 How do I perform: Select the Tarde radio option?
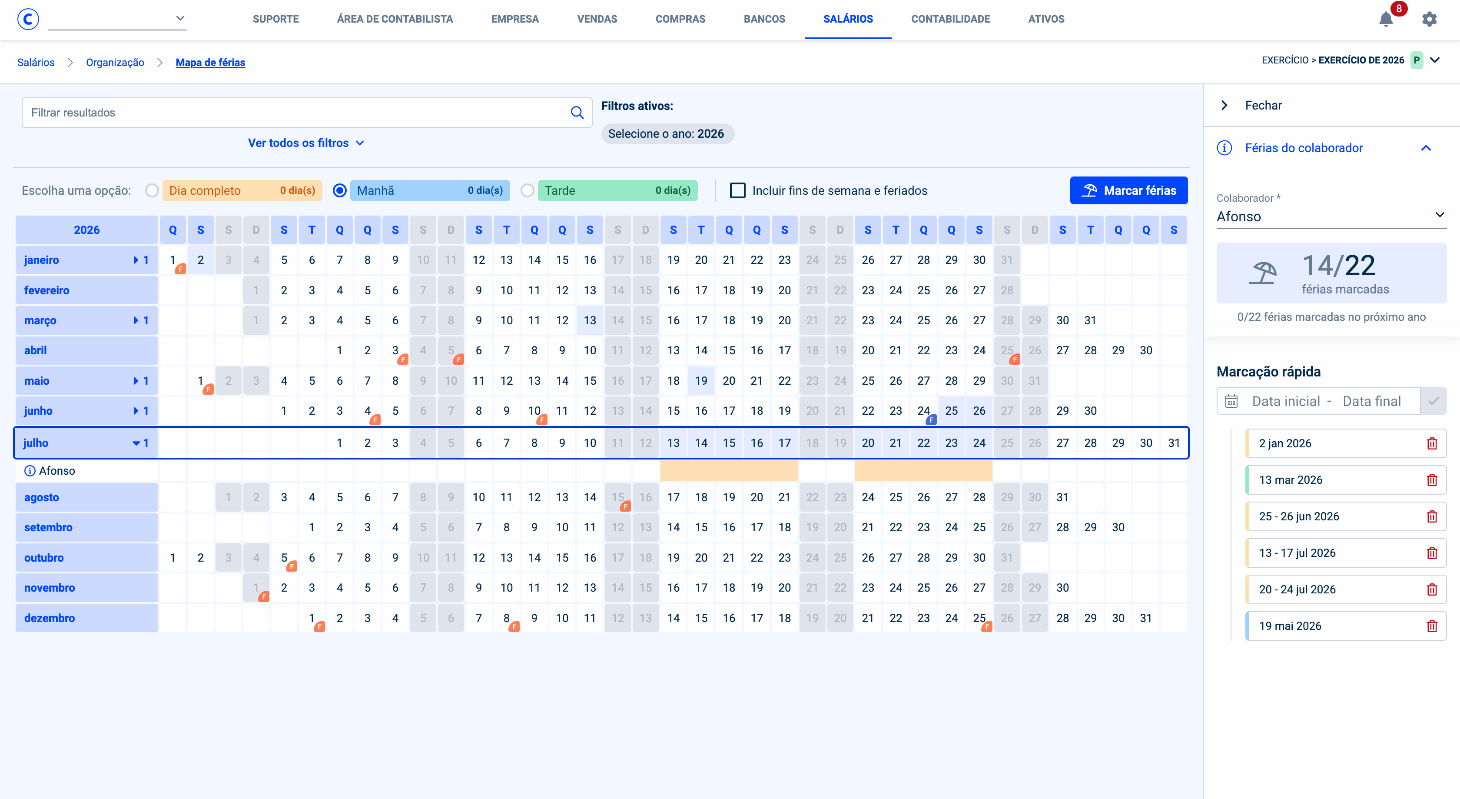527,190
